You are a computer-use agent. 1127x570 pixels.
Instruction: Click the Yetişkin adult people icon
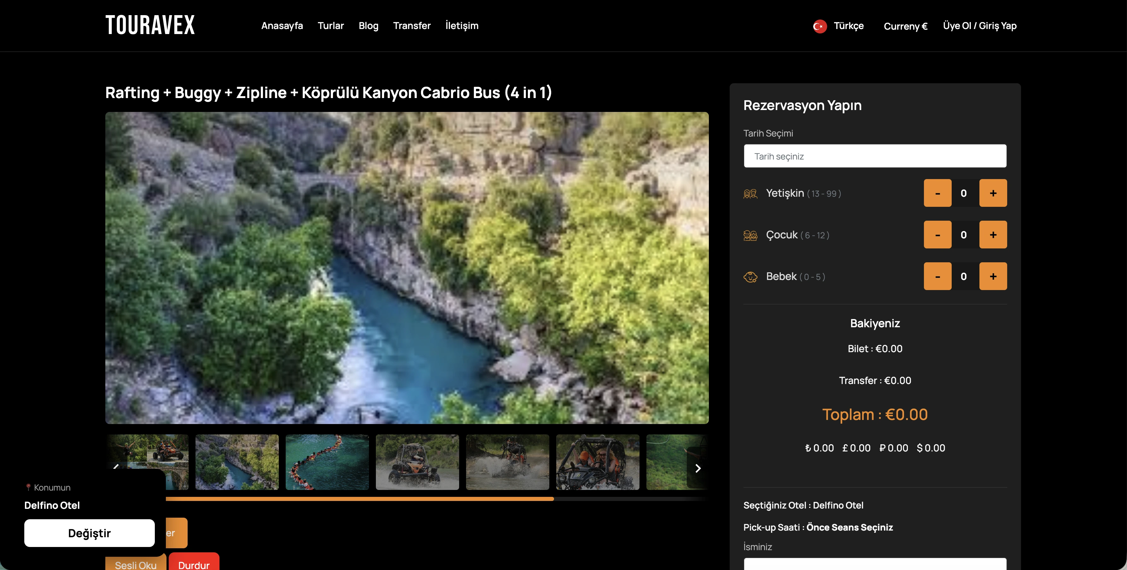click(x=750, y=193)
